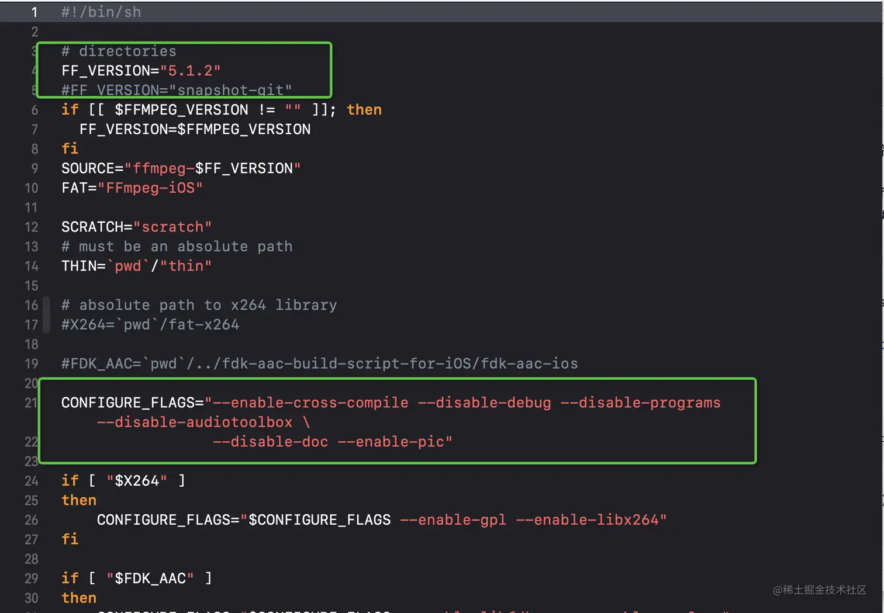Select line number 11 in the gutter
Image resolution: width=884 pixels, height=613 pixels.
(x=32, y=207)
